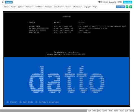Click the 'Version: 3.85.26-0ubuntu16.04' line
134x112 pixels.
click(x=93, y=28)
